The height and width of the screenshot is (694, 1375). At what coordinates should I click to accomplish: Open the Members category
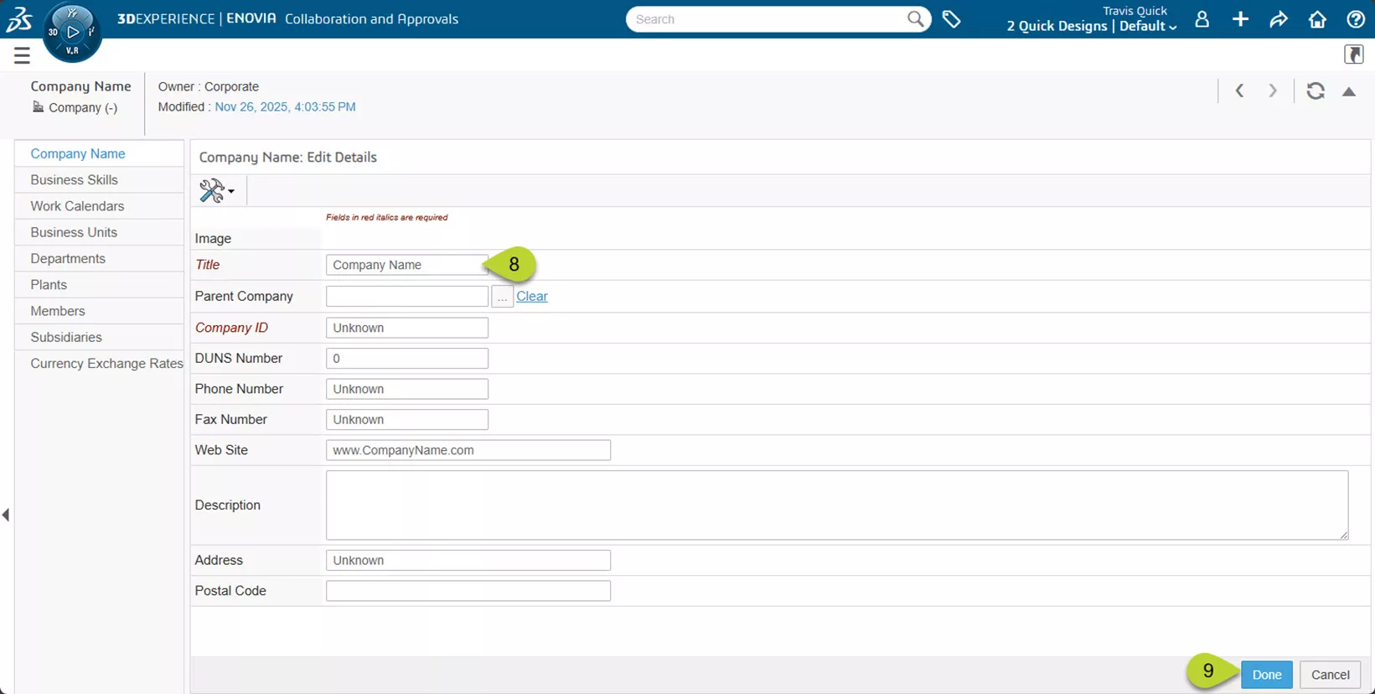[58, 311]
